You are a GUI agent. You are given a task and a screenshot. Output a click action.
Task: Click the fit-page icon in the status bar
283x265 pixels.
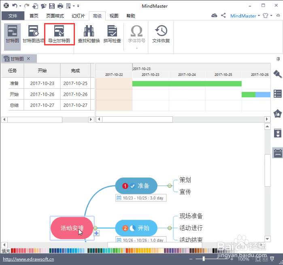click(258, 259)
